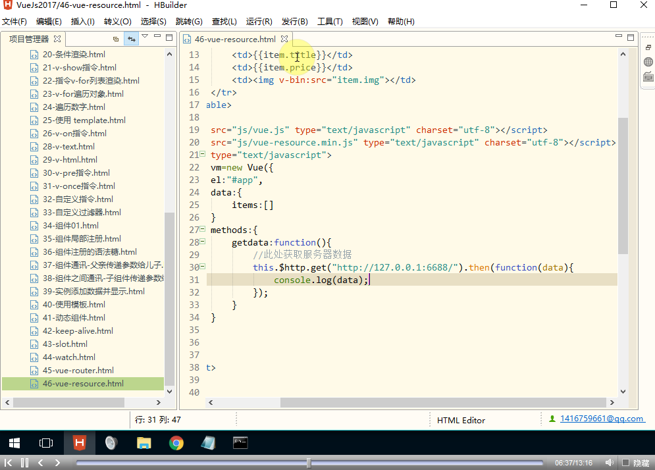Click the video progress slider handle
Viewport: 655px width, 470px height.
click(x=309, y=463)
